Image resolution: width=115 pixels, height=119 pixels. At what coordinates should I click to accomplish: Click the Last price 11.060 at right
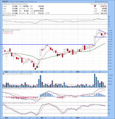click(105, 11)
